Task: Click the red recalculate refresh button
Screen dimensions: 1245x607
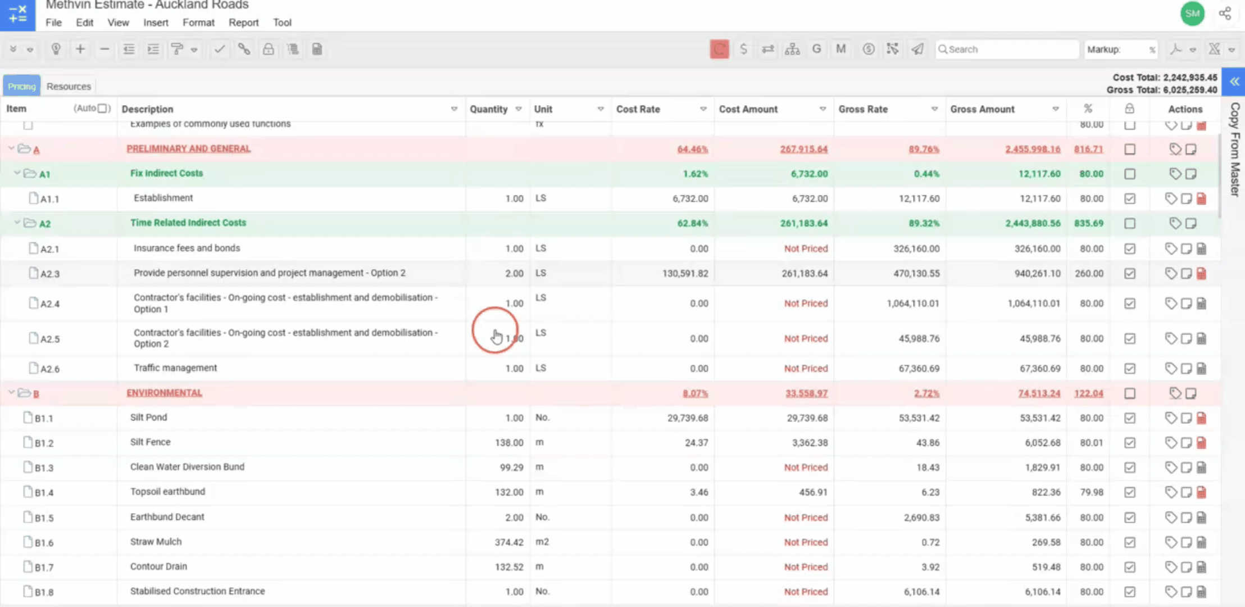Action: pos(719,49)
